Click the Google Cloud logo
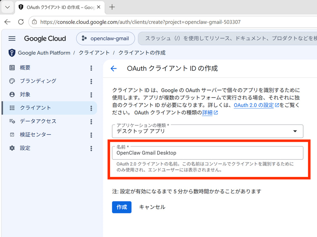Viewport: 317px width, 237px height. click(45, 38)
